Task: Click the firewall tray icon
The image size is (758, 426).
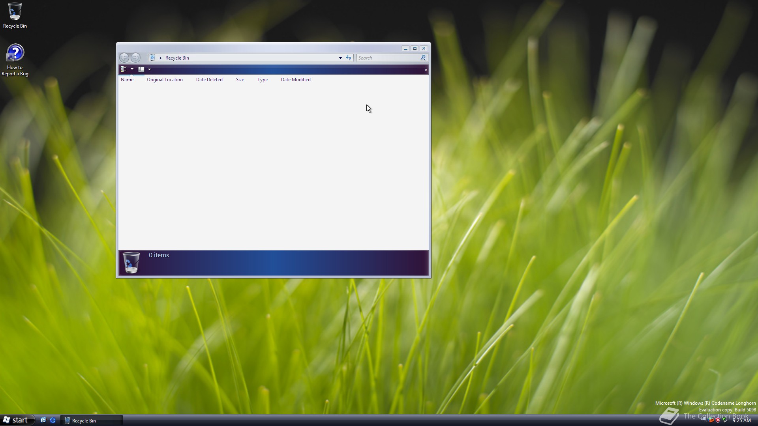Action: click(x=711, y=420)
